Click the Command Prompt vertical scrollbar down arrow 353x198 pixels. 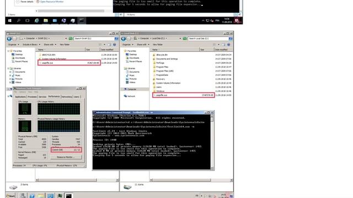point(212,168)
